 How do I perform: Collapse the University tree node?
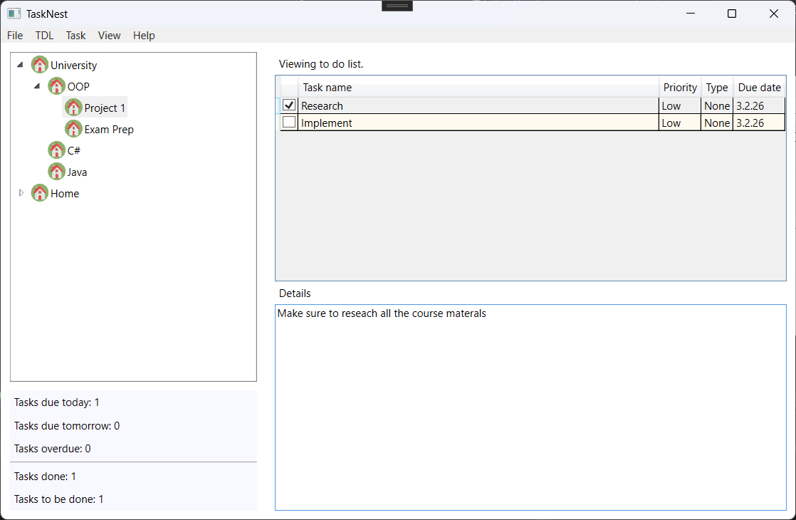(21, 65)
